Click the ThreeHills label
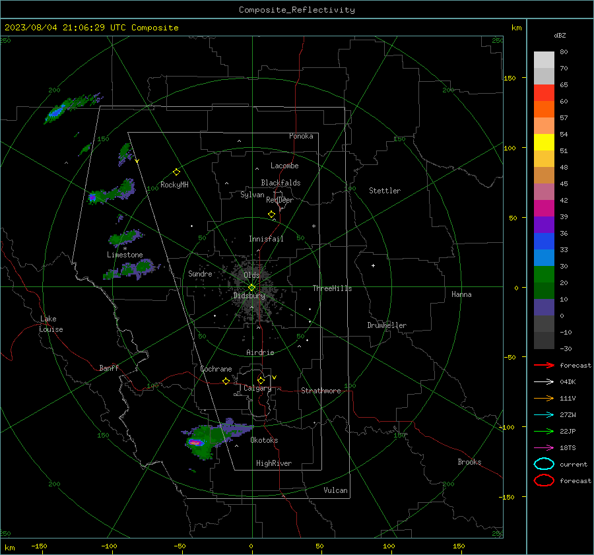 coord(332,288)
